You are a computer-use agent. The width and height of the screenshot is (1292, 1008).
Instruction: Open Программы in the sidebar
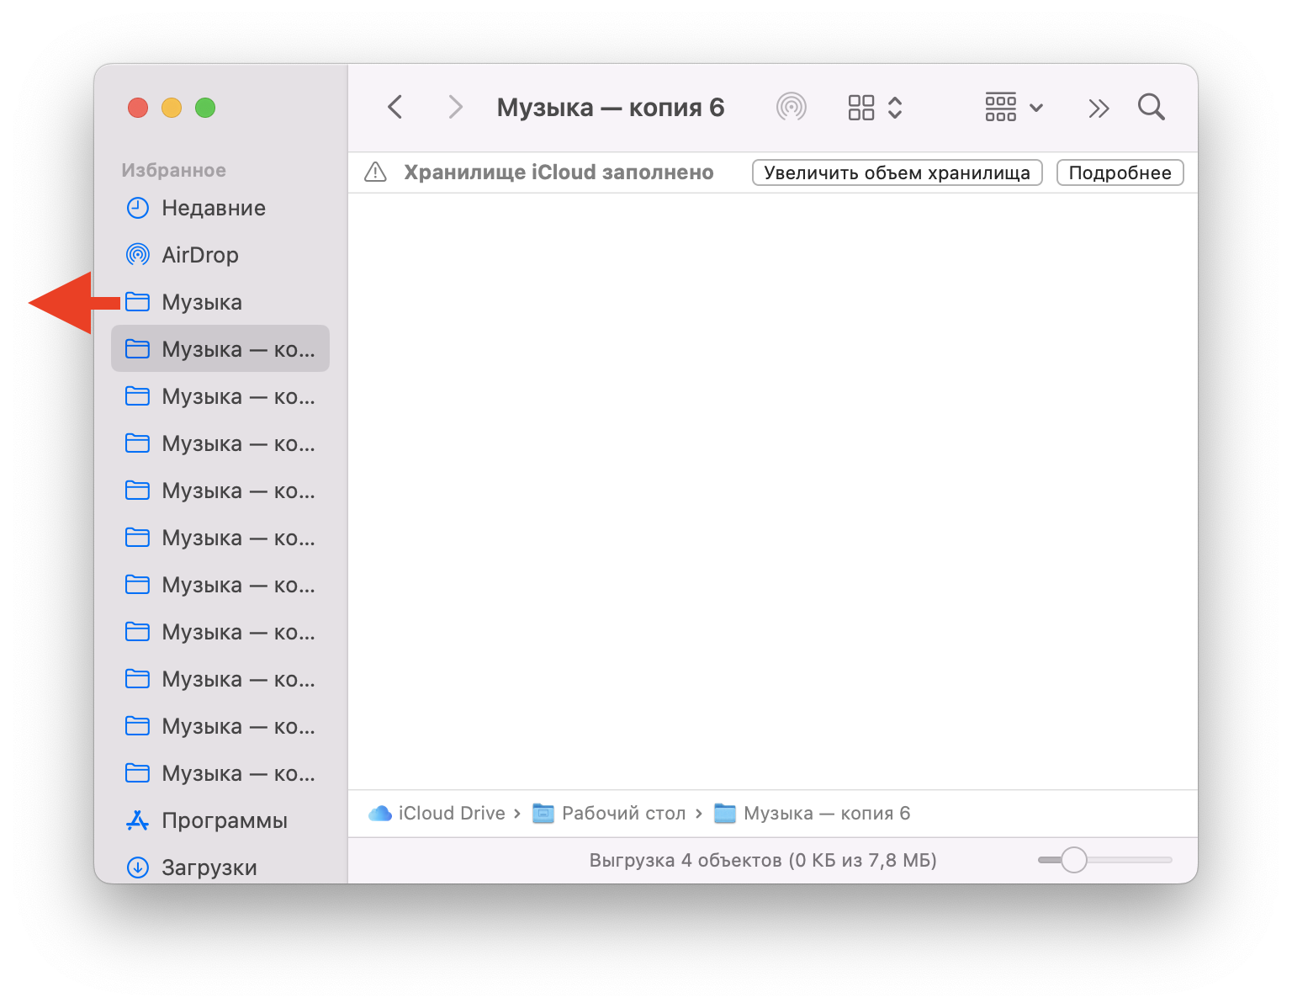click(x=220, y=820)
